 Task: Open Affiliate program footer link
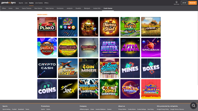pos(84,109)
